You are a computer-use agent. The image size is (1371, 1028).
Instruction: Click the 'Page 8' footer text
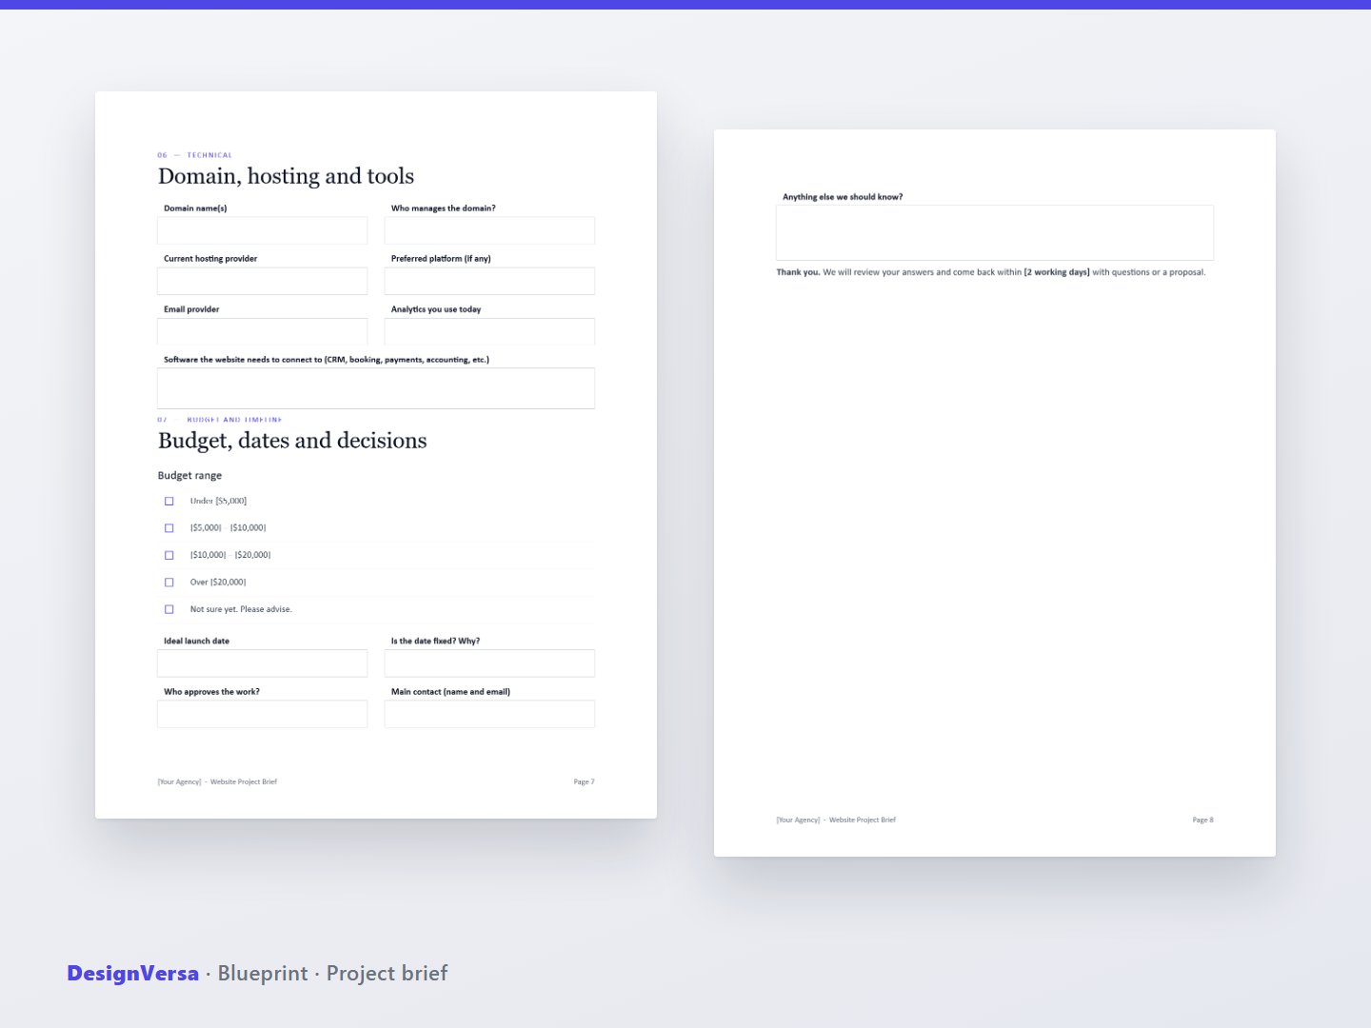[1202, 820]
